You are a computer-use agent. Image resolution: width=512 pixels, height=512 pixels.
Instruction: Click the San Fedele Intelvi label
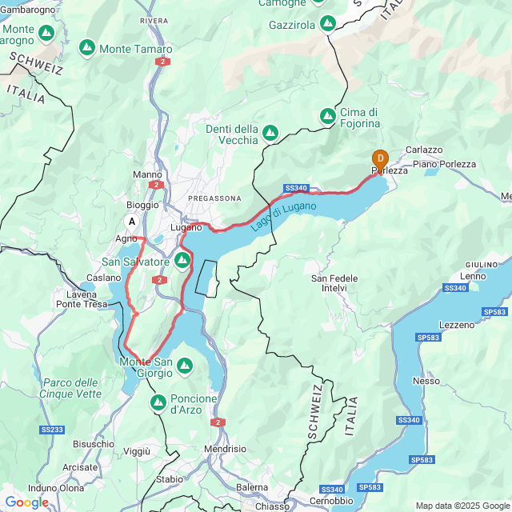[334, 283]
